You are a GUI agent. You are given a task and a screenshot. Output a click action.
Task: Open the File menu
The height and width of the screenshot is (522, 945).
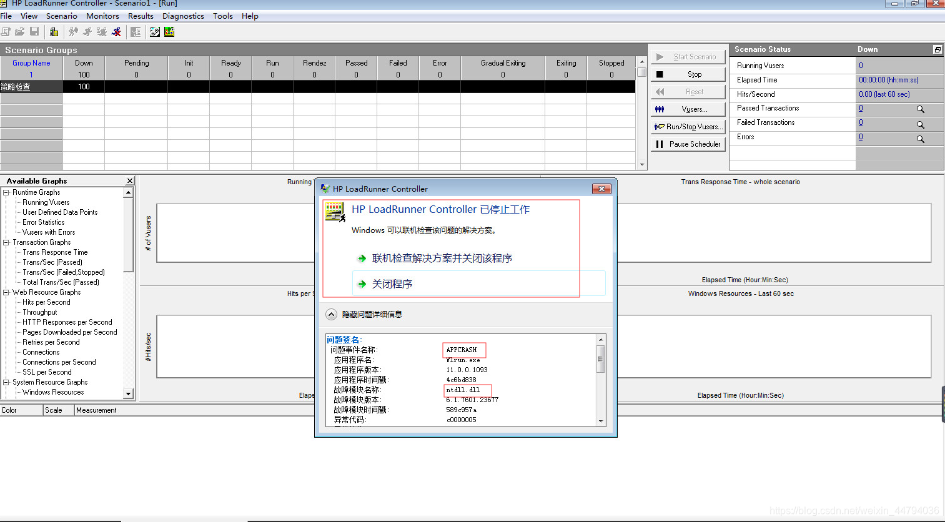click(x=6, y=16)
